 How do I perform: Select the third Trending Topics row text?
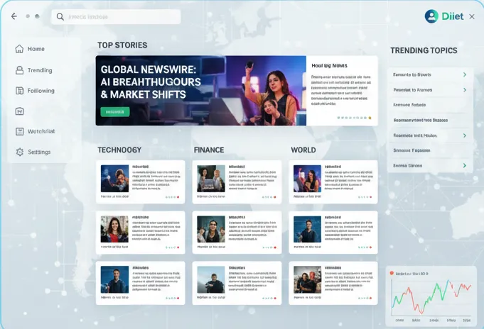coord(409,105)
